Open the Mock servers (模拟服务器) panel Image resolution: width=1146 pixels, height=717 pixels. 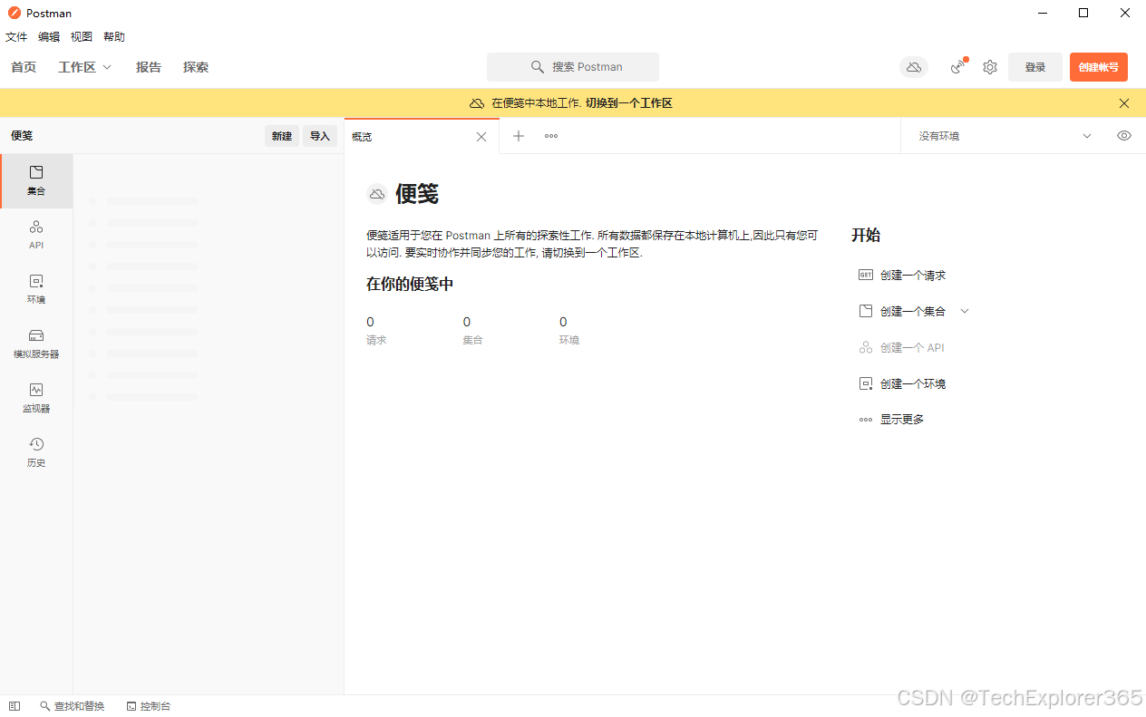click(36, 343)
